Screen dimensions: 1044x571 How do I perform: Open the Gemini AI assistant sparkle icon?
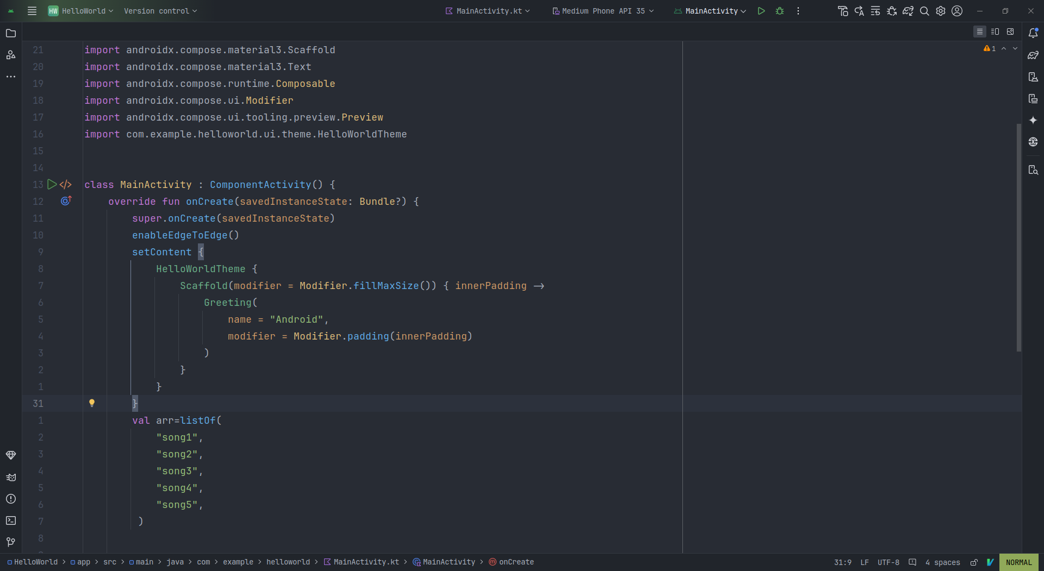(x=1034, y=120)
